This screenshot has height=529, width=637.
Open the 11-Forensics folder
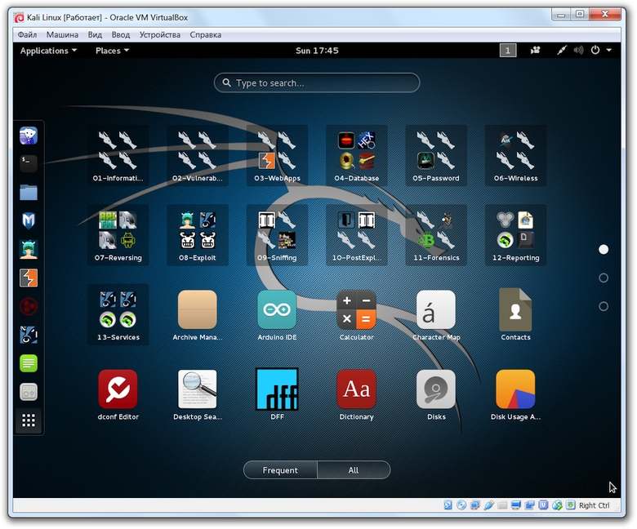pyautogui.click(x=436, y=235)
